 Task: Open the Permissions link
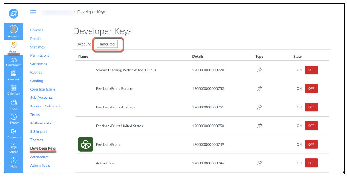tap(40, 56)
